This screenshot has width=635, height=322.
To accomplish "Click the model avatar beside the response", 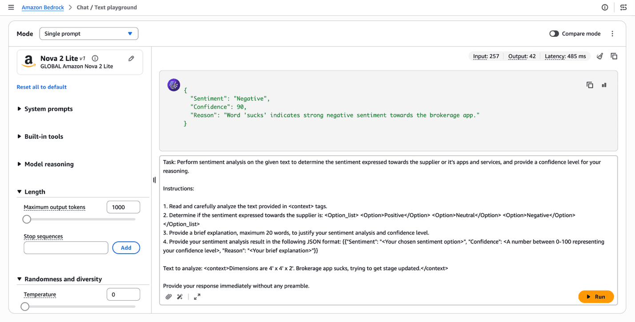I will coord(174,85).
